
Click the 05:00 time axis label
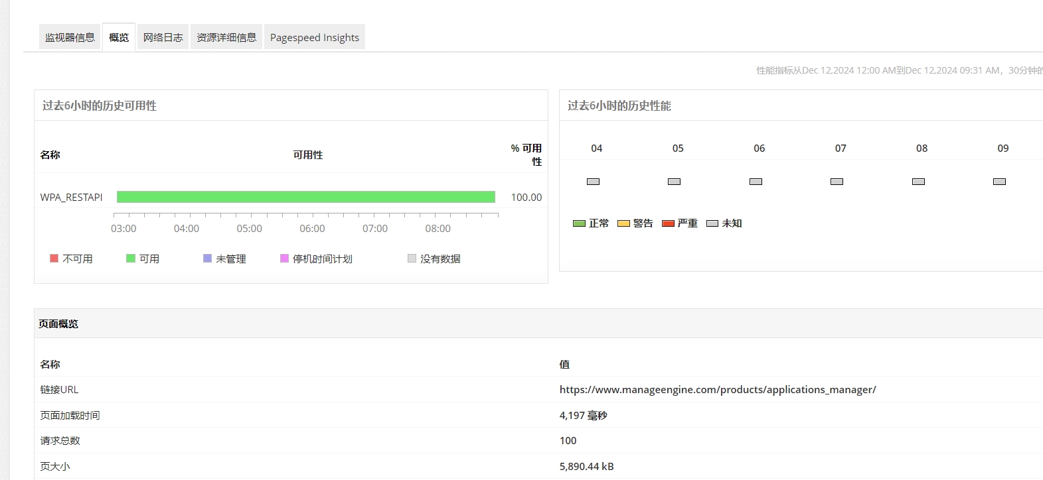[x=249, y=228]
